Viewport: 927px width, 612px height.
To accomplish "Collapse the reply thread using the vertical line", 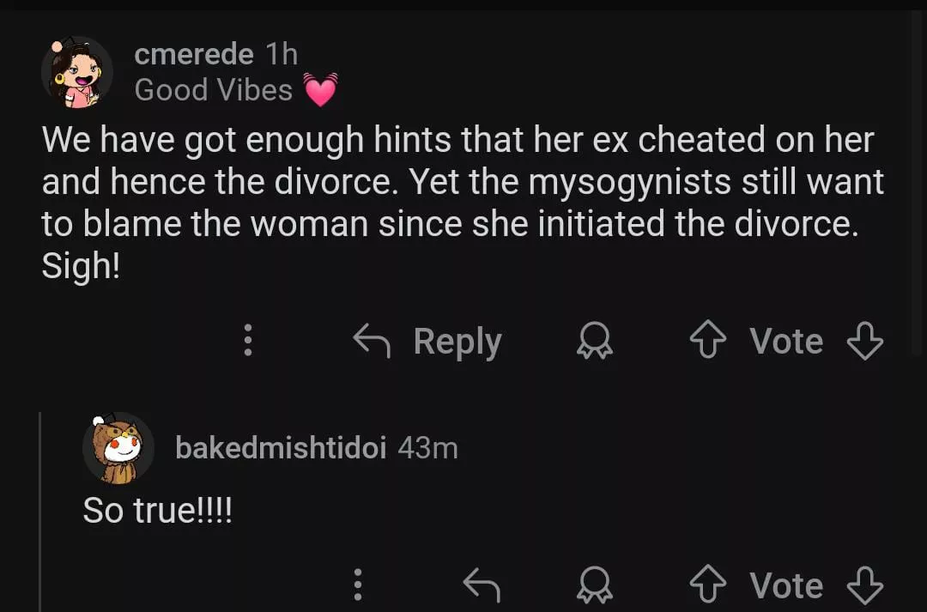I will tap(40, 515).
